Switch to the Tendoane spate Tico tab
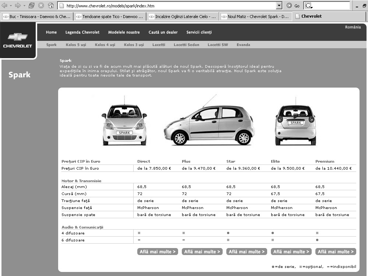 (x=110, y=17)
